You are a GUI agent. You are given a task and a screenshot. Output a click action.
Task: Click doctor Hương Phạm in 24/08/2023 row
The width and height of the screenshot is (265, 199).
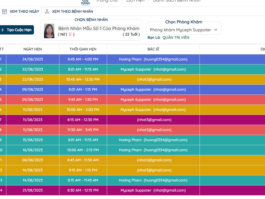click(153, 59)
